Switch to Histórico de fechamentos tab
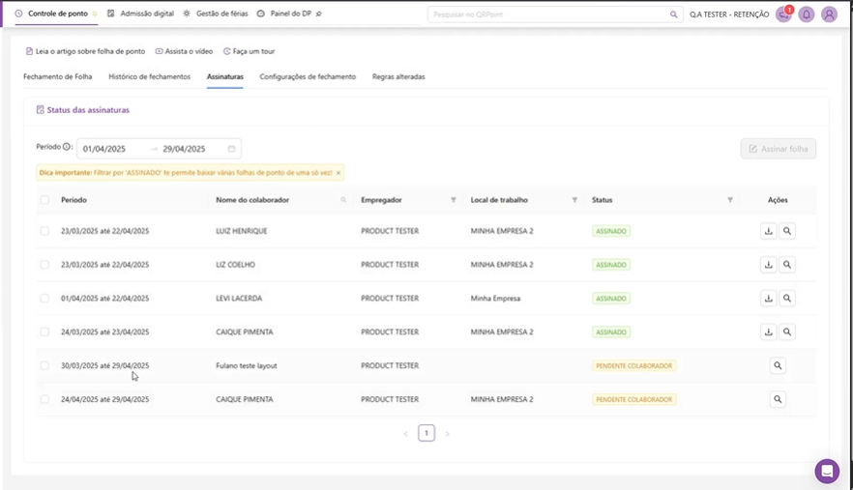853x490 pixels. coord(149,76)
